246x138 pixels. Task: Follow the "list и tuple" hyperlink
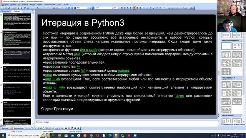tap(89, 50)
